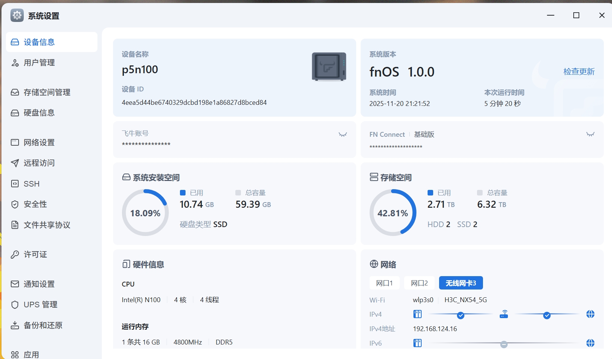Open 硬盘信息 via its disk icon
Viewport: 612px width, 359px height.
15,113
